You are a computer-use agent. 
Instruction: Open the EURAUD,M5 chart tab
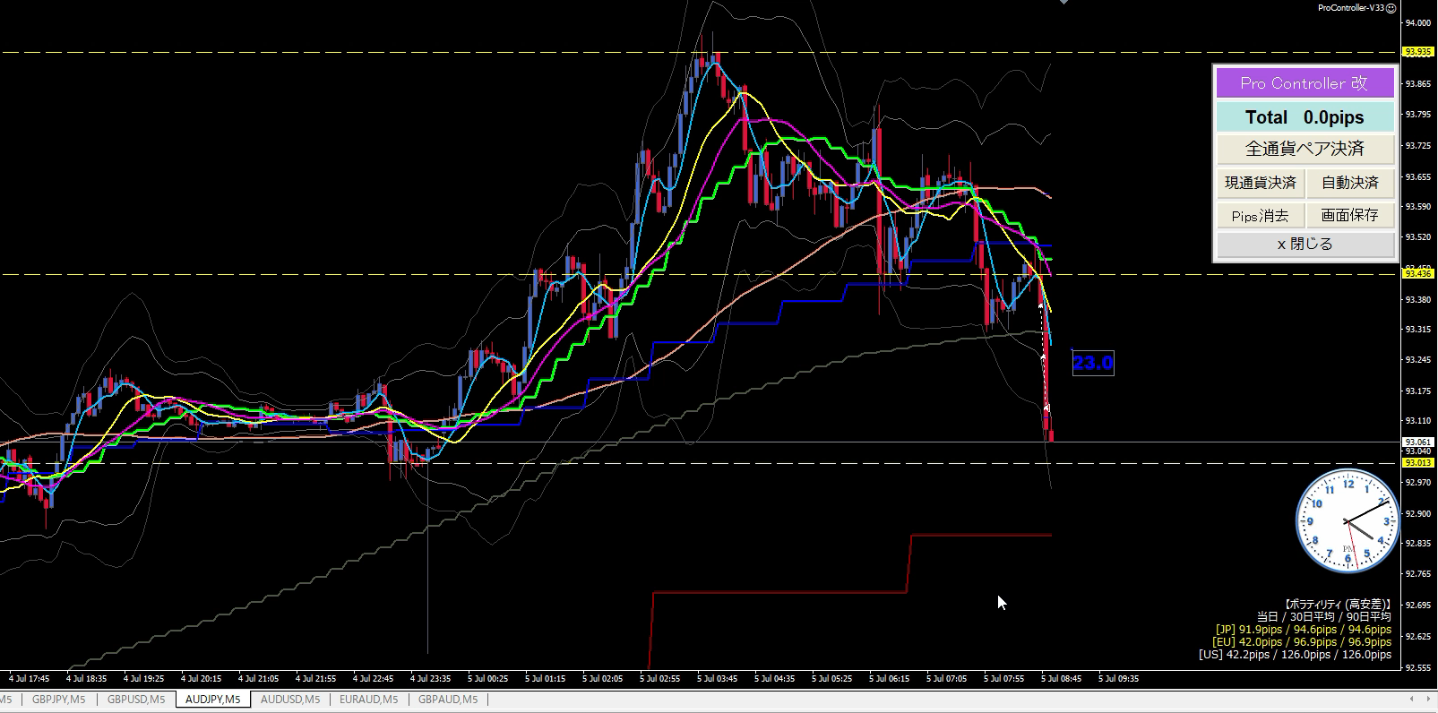[x=368, y=700]
